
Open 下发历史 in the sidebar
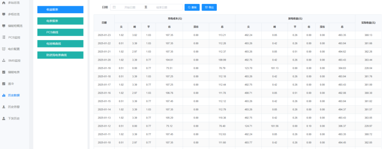(14, 118)
